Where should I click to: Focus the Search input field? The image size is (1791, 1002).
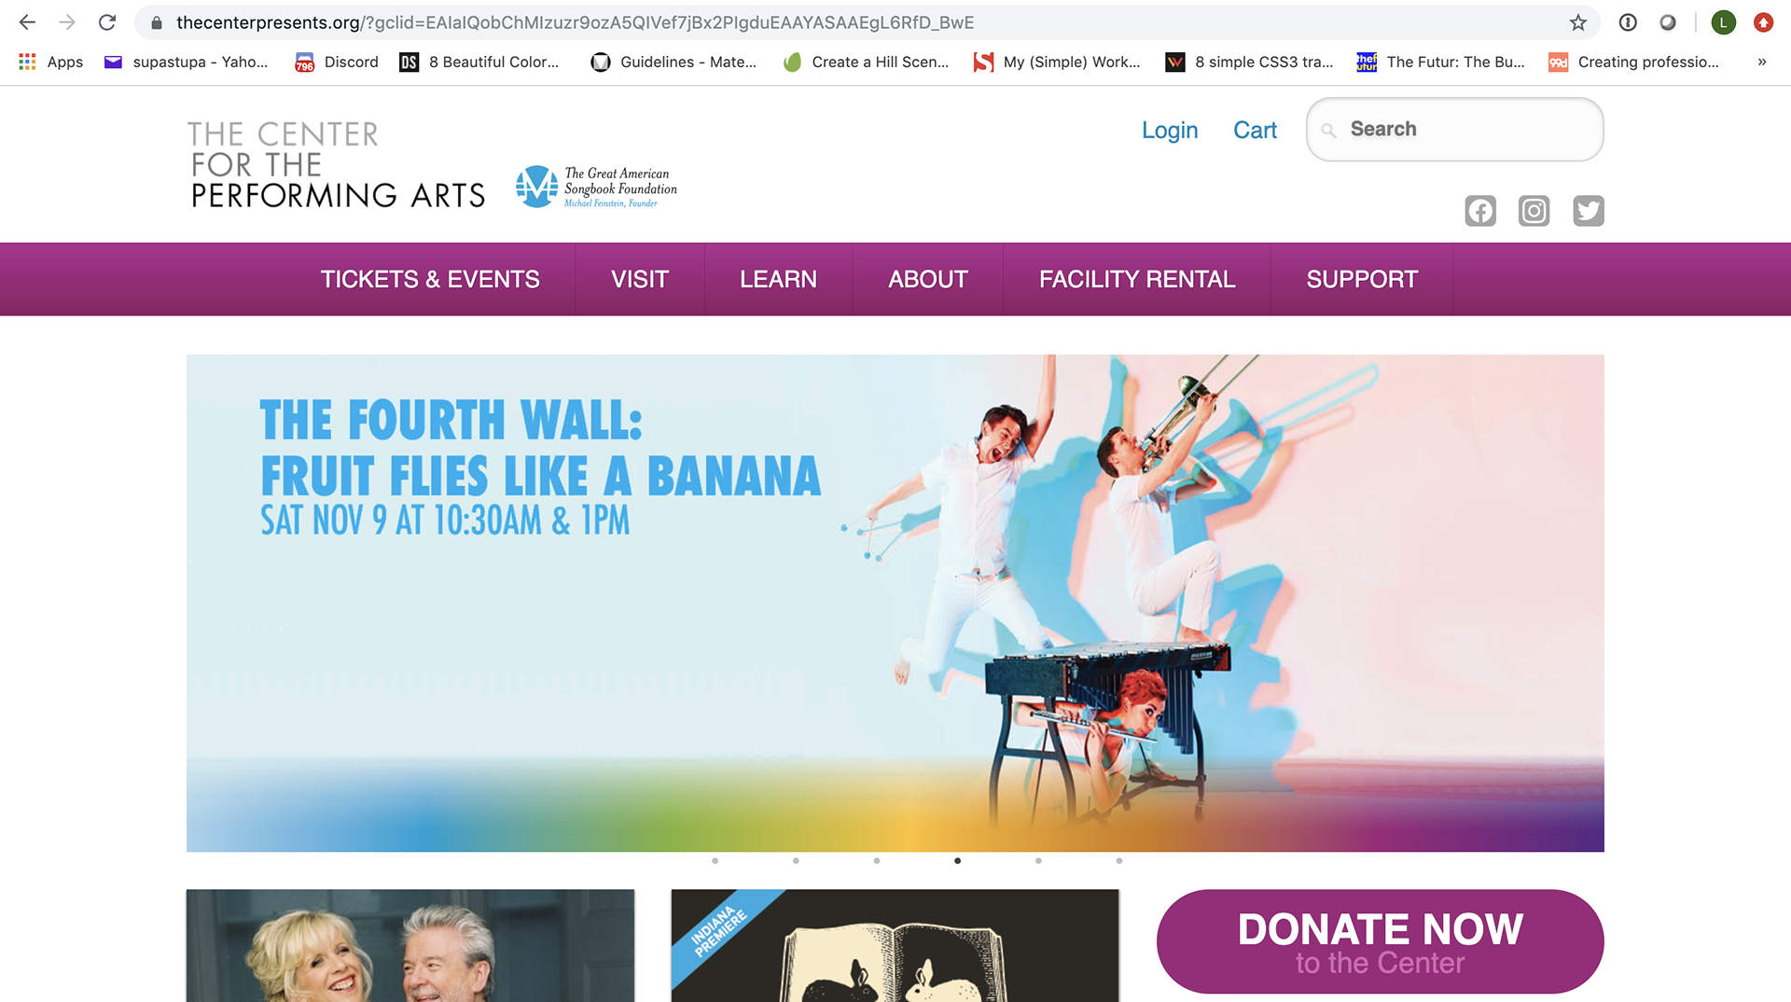(x=1455, y=129)
